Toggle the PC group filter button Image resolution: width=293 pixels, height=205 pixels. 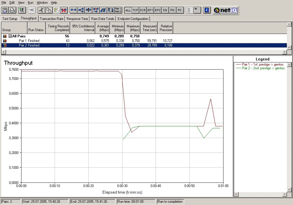coord(180,10)
